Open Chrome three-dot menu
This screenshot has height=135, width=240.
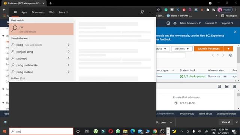[236, 10]
